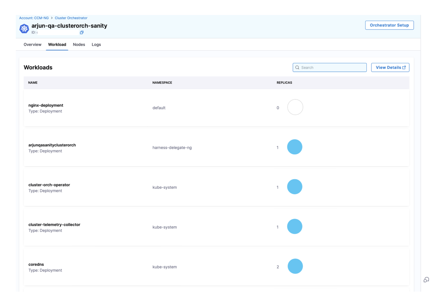Navigate to Account: CCM-NG breadcrumb link
The width and height of the screenshot is (432, 298).
pos(34,18)
